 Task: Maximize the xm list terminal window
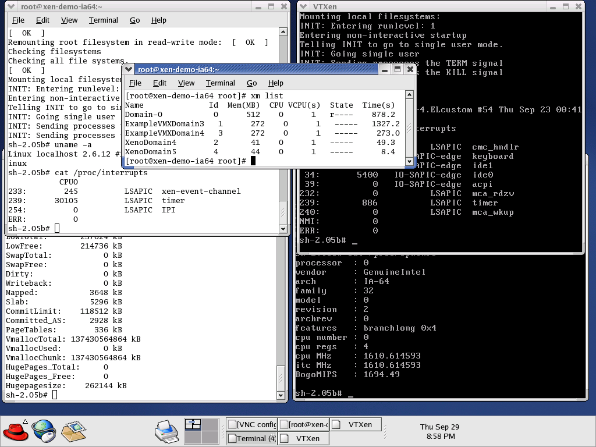pos(398,69)
